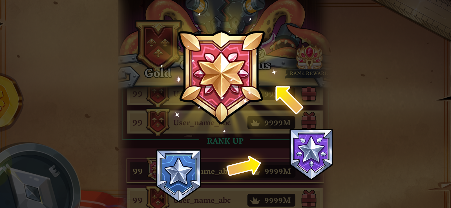Tap the 9999M score in the bottom row
Screen dimensions: 451x208
[x=277, y=200]
